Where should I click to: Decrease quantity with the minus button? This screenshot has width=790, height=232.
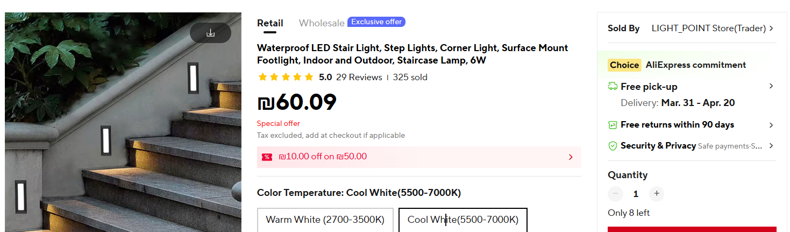click(615, 194)
